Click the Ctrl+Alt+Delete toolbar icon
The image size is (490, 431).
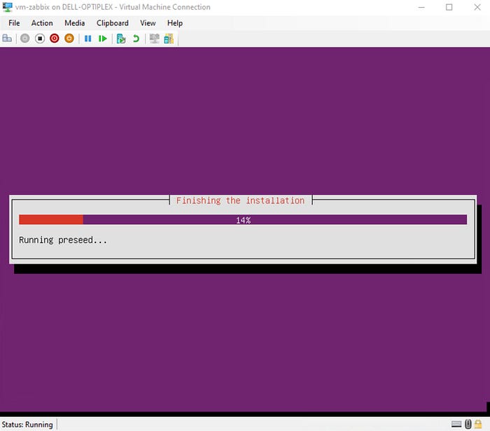pos(7,39)
